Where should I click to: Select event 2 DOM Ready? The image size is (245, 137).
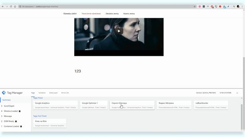(16, 121)
